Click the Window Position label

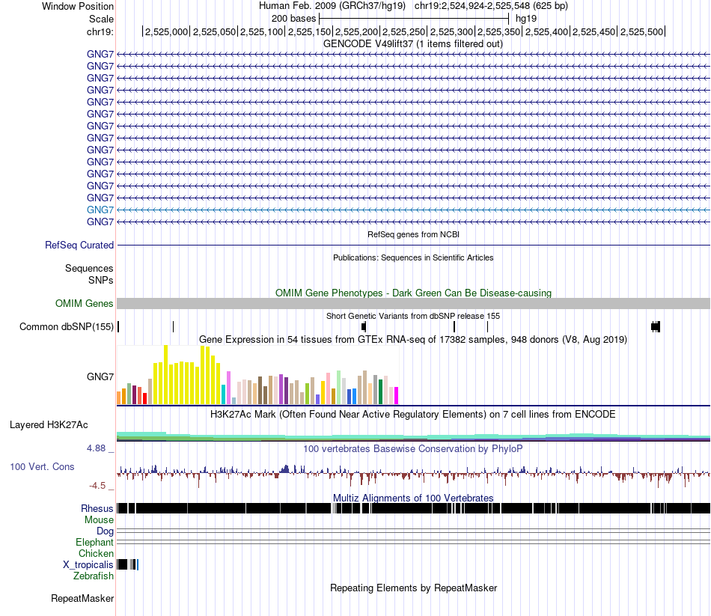click(78, 6)
